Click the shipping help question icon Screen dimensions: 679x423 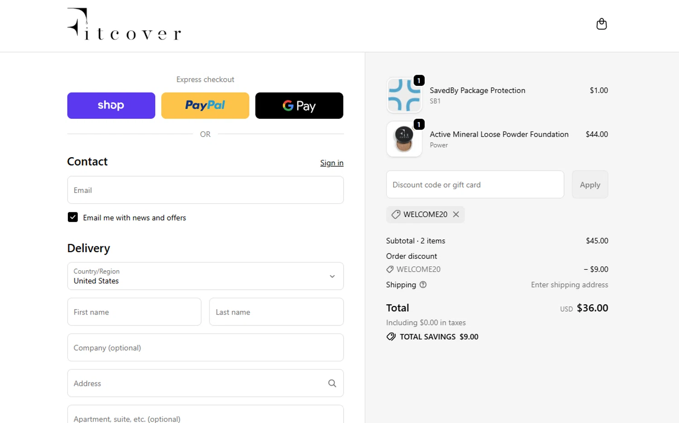(x=423, y=285)
